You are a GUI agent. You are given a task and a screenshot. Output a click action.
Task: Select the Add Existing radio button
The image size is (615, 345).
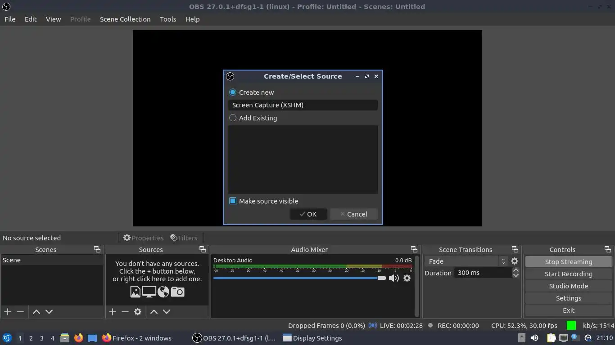233,118
